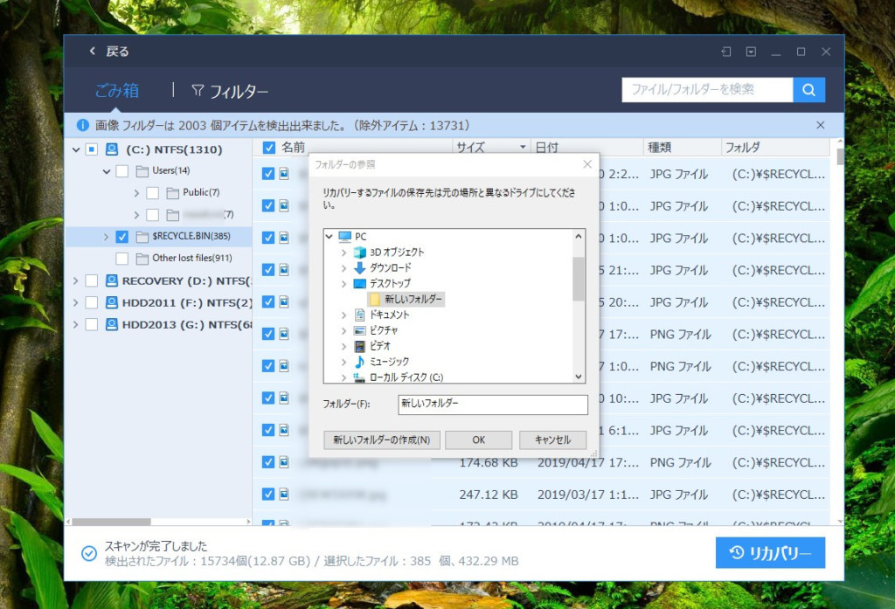Open the title bar dropdown menu icon
Image resolution: width=895 pixels, height=609 pixels.
(751, 52)
